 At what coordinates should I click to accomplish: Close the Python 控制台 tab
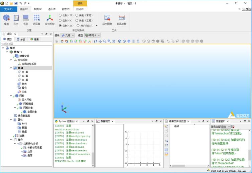pyautogui.click(x=77, y=121)
